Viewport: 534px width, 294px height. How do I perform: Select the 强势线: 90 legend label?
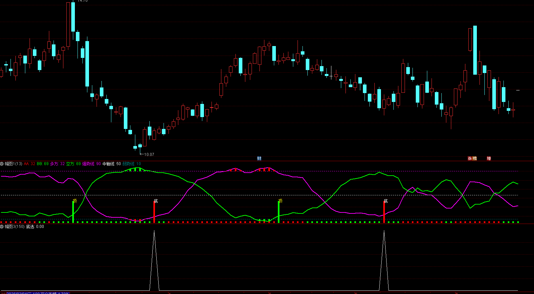click(91, 164)
